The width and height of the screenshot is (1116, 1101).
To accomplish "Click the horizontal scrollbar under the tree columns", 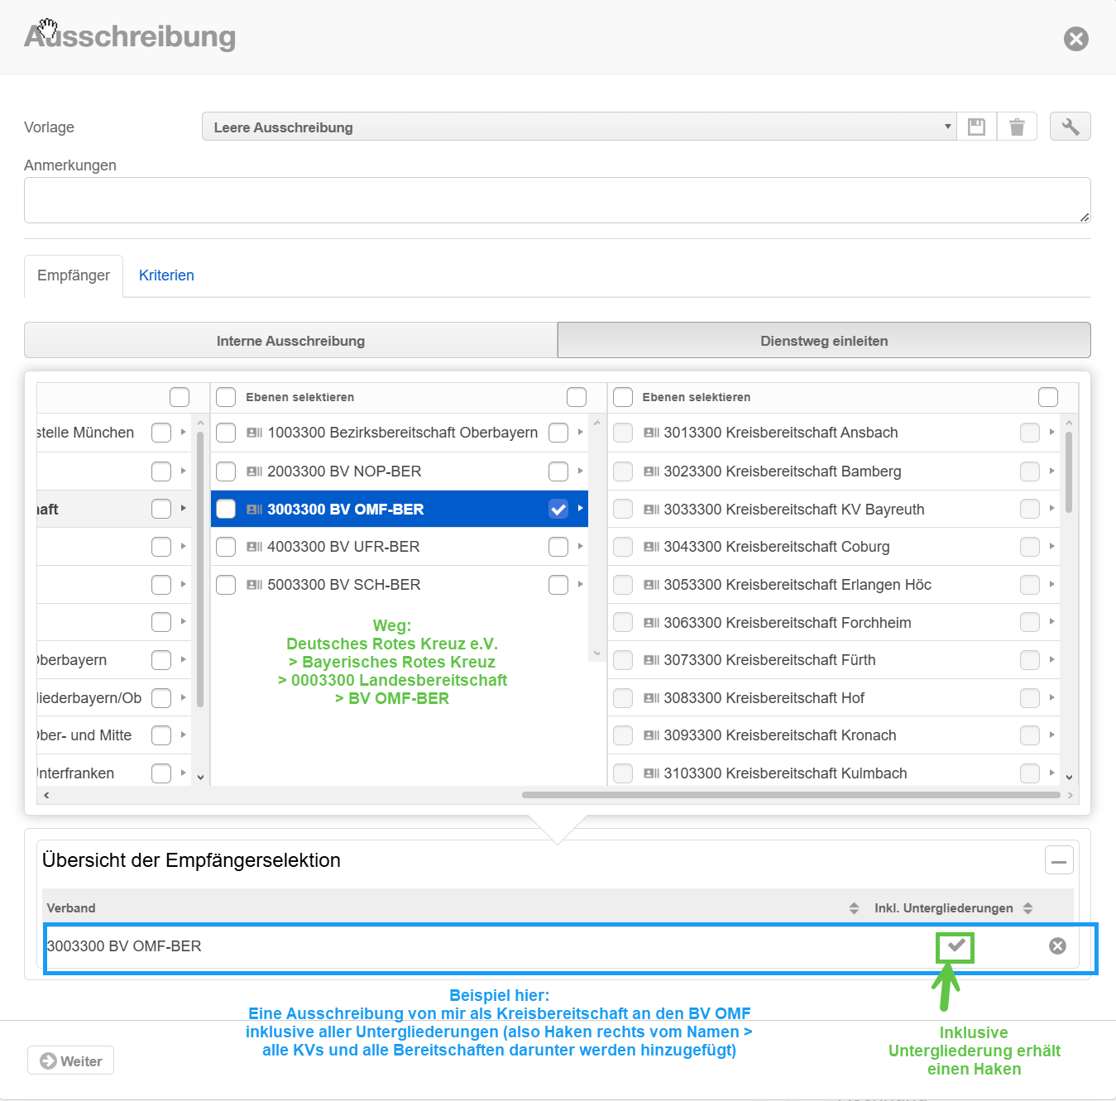I will click(790, 795).
